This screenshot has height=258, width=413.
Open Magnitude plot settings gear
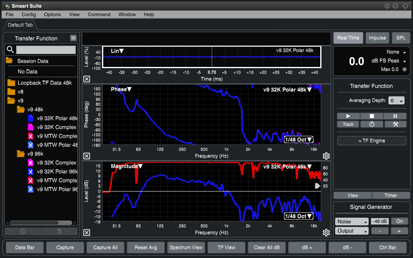click(x=326, y=233)
